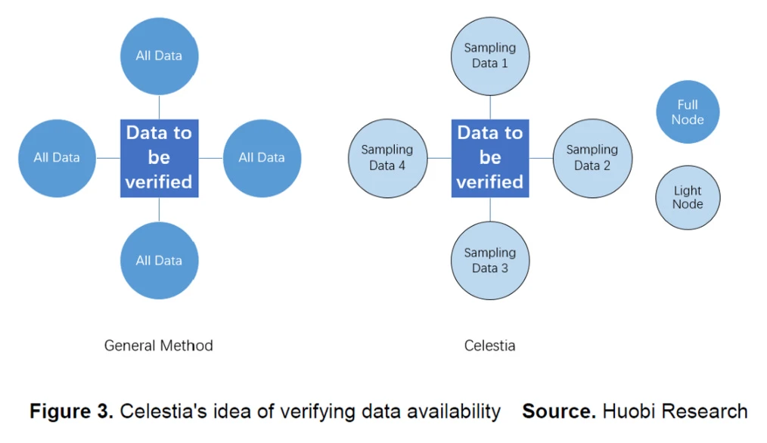Click Data to be verified box in General Method diagram
The height and width of the screenshot is (443, 767).
(x=159, y=158)
